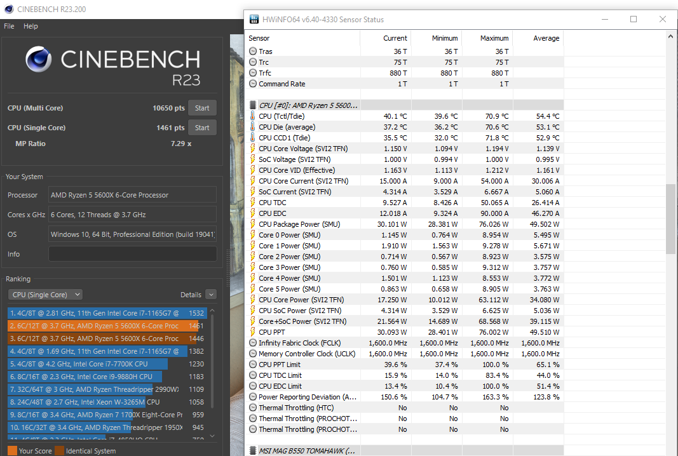Click the clock icon beside Tras
The height and width of the screenshot is (456, 678).
[253, 51]
